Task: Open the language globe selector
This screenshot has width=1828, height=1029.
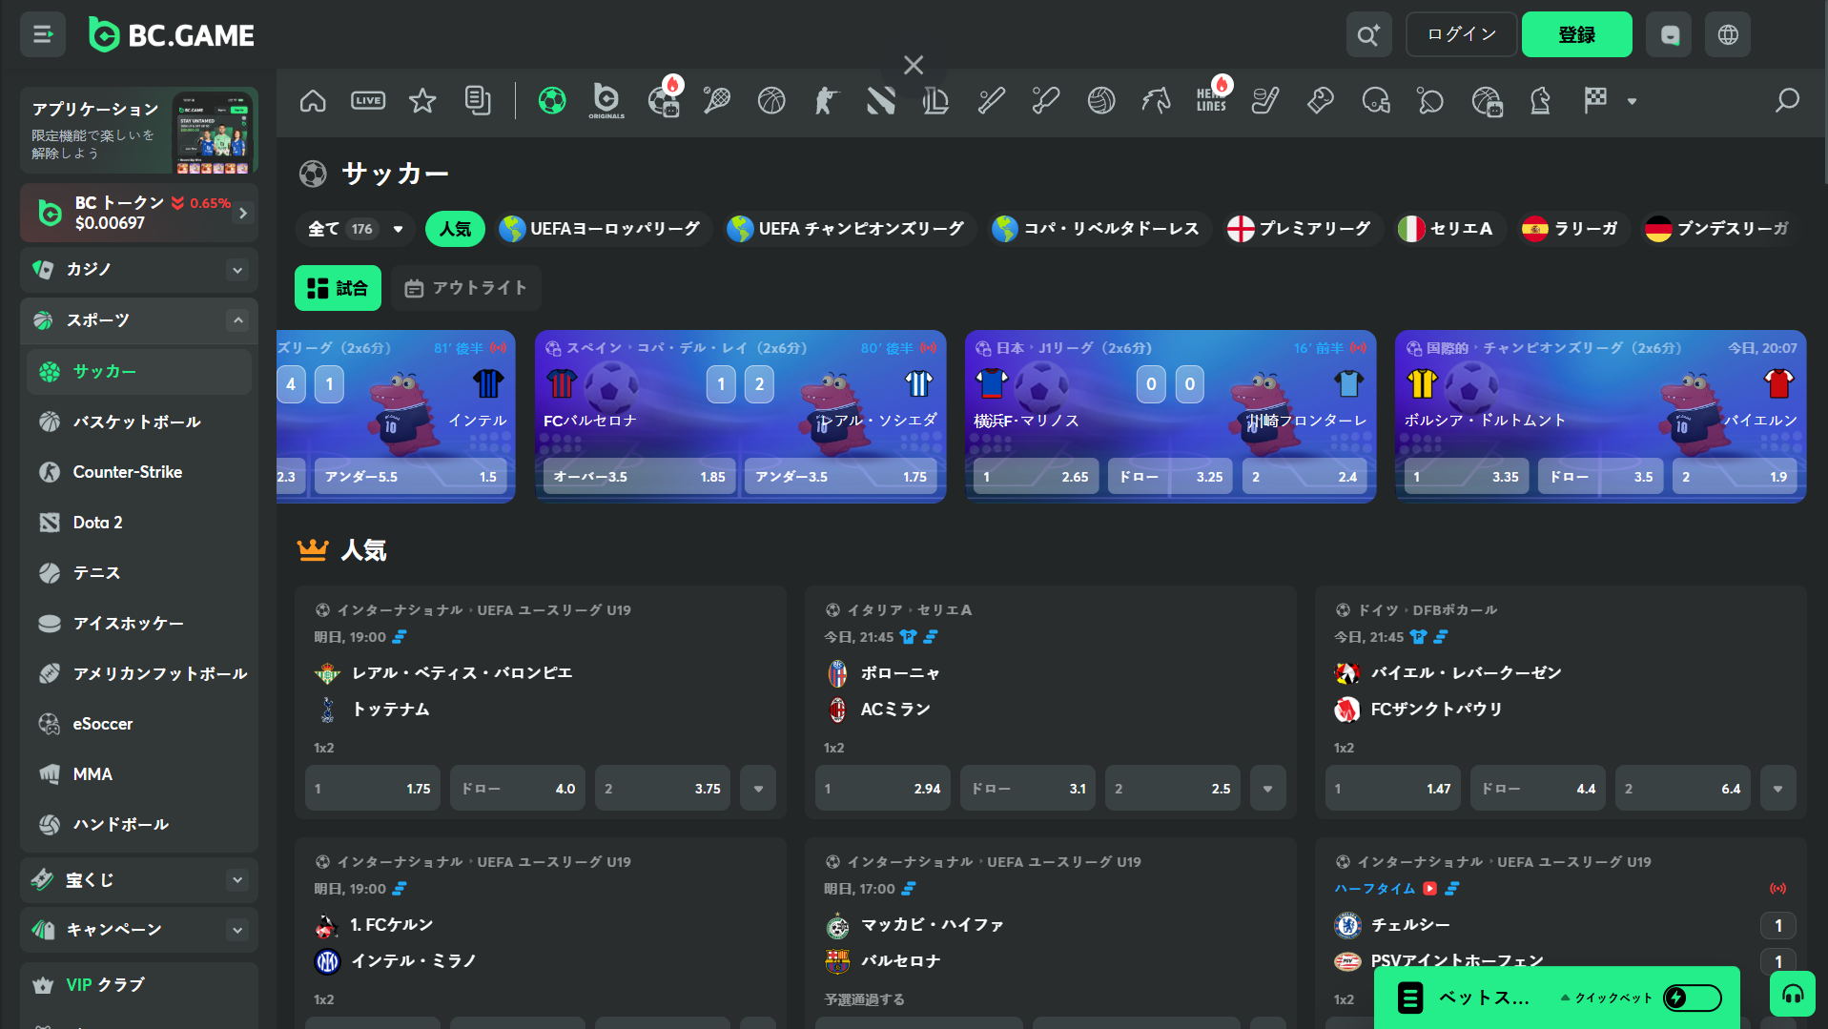Action: click(x=1728, y=35)
